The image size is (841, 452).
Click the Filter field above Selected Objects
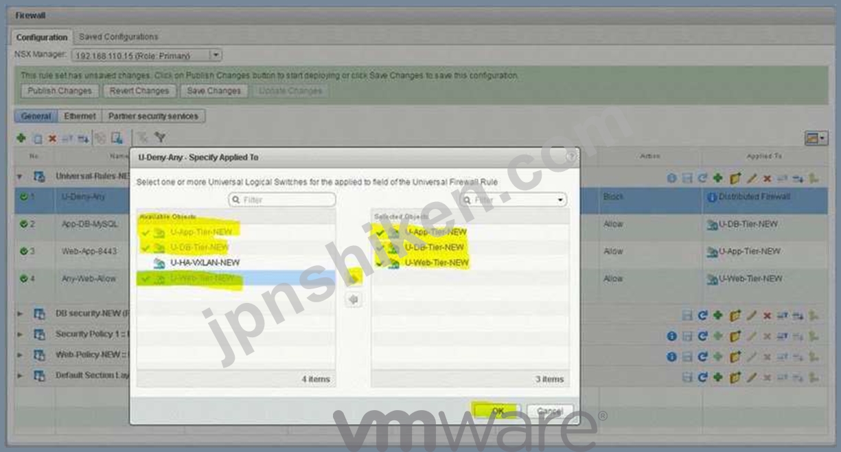coord(514,200)
